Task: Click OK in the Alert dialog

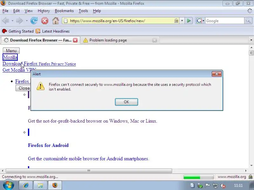Action: pyautogui.click(x=126, y=102)
